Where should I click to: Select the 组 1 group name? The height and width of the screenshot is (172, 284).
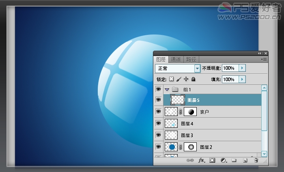(x=187, y=90)
